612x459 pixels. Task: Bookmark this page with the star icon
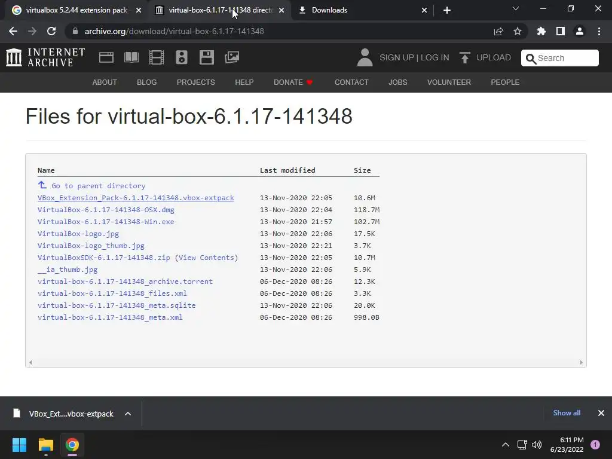pyautogui.click(x=518, y=31)
